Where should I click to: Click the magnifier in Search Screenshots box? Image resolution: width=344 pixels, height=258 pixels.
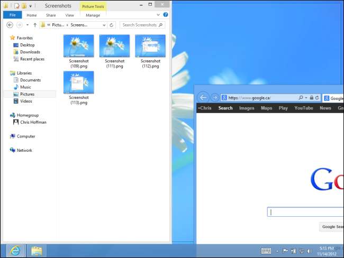click(161, 25)
